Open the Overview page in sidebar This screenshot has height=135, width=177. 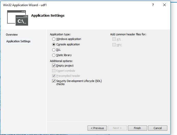12,35
